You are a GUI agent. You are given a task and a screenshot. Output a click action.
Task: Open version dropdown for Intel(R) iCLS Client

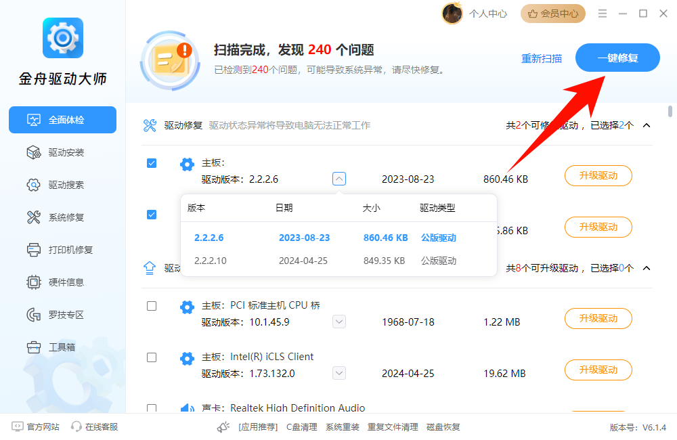(x=338, y=372)
